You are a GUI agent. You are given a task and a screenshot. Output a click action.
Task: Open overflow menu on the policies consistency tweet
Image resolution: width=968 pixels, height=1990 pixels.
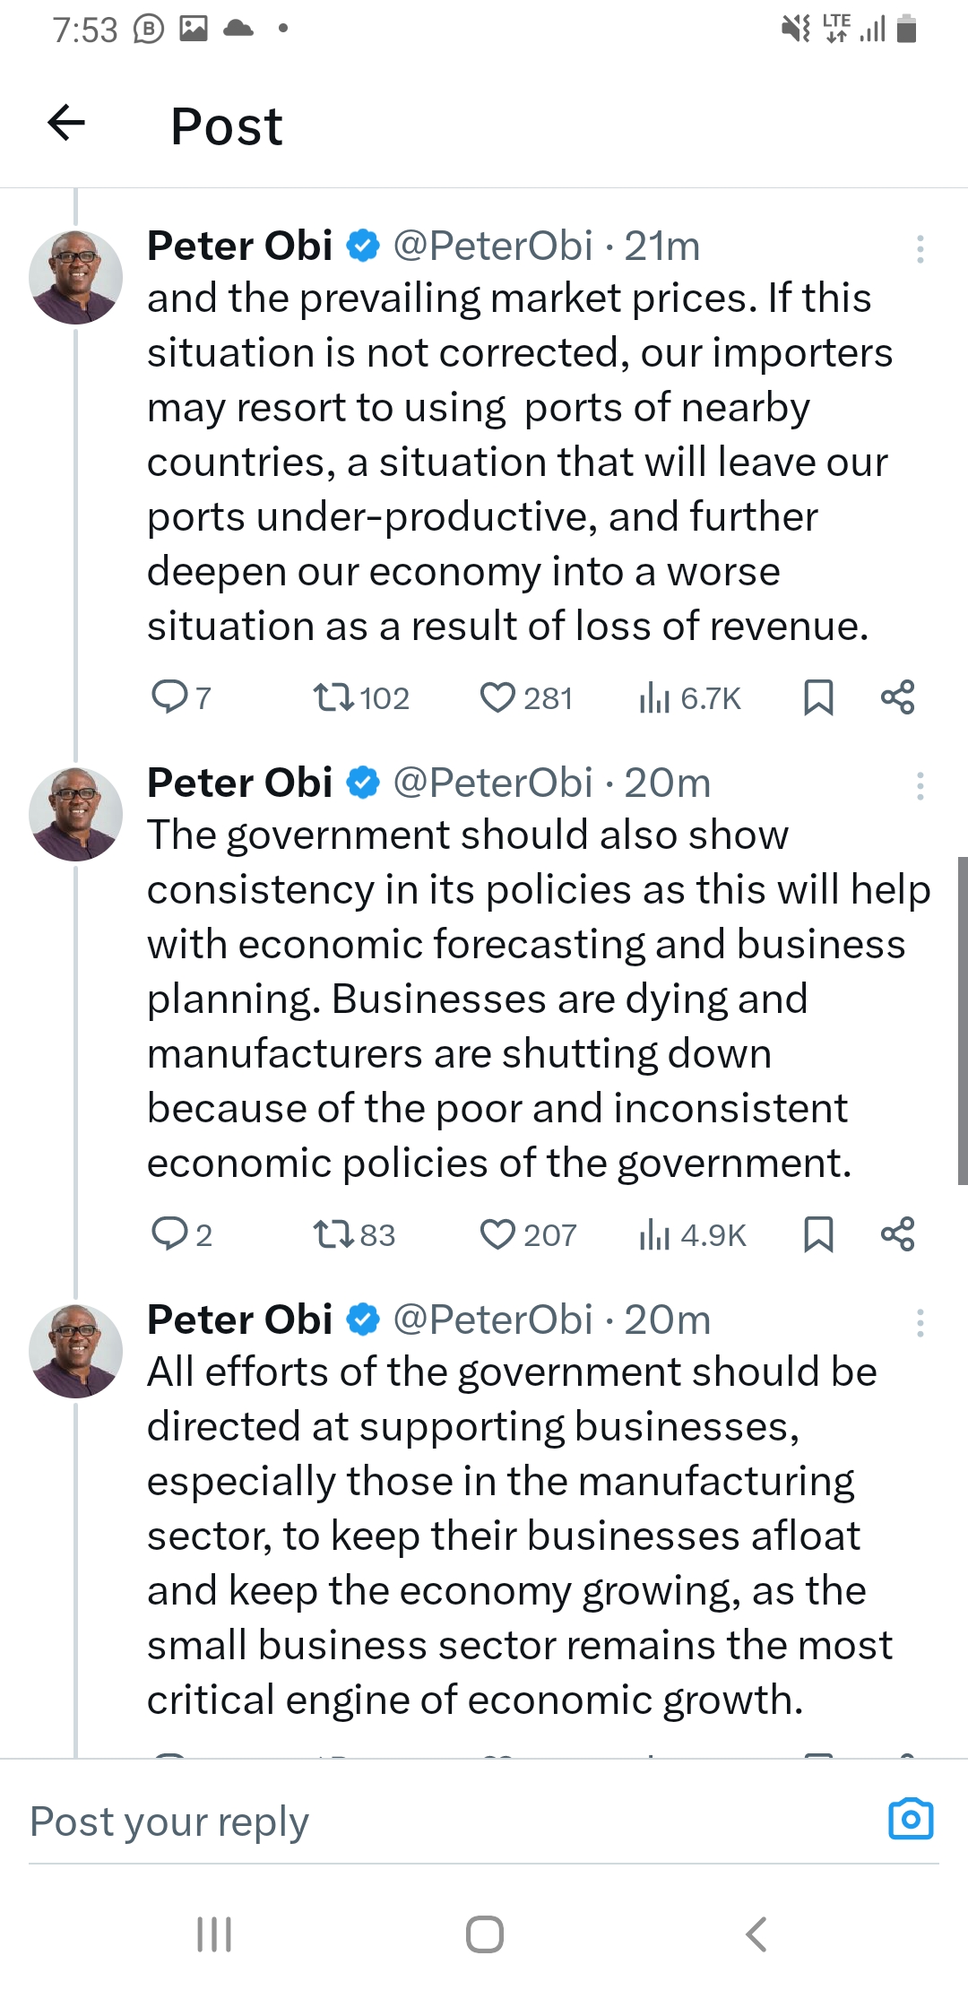pos(920,785)
